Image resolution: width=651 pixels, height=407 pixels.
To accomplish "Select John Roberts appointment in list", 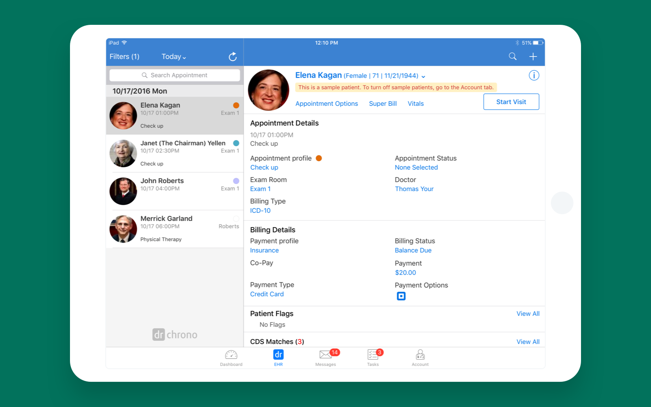I will pos(175,191).
